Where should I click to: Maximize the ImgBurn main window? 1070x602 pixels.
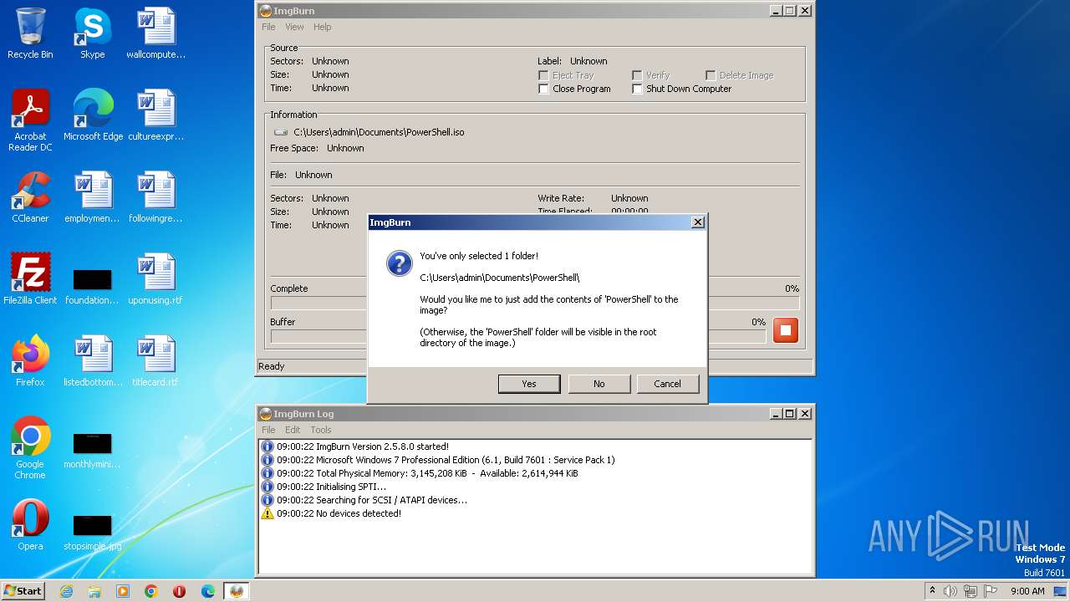pyautogui.click(x=789, y=11)
